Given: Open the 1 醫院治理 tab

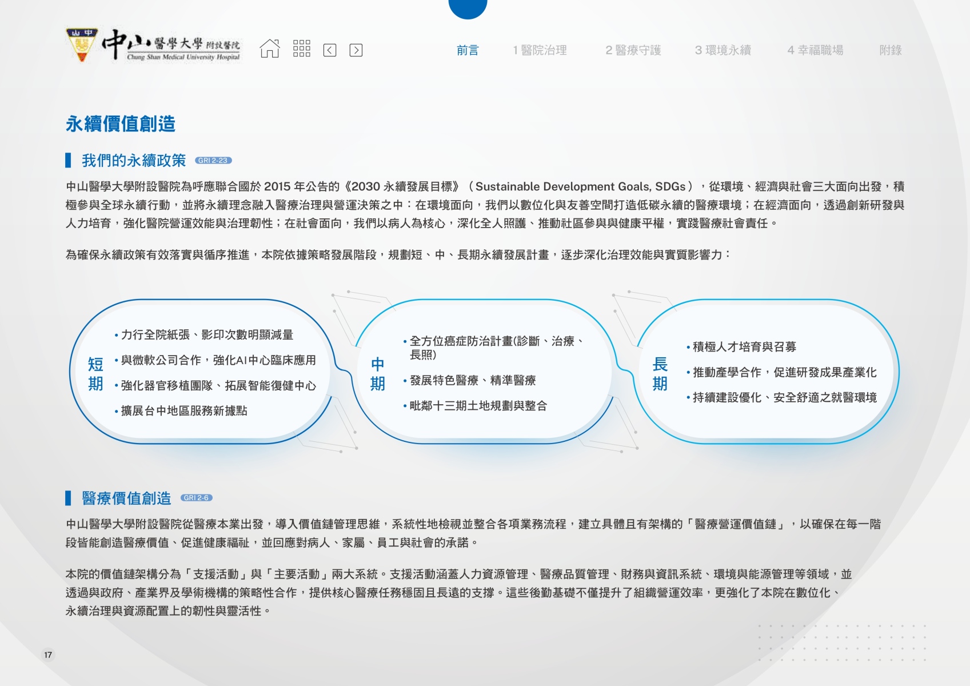Looking at the screenshot, I should point(540,50).
